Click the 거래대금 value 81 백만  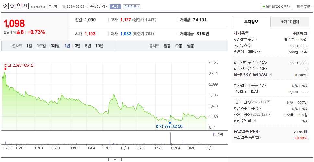pyautogui.click(x=202, y=34)
